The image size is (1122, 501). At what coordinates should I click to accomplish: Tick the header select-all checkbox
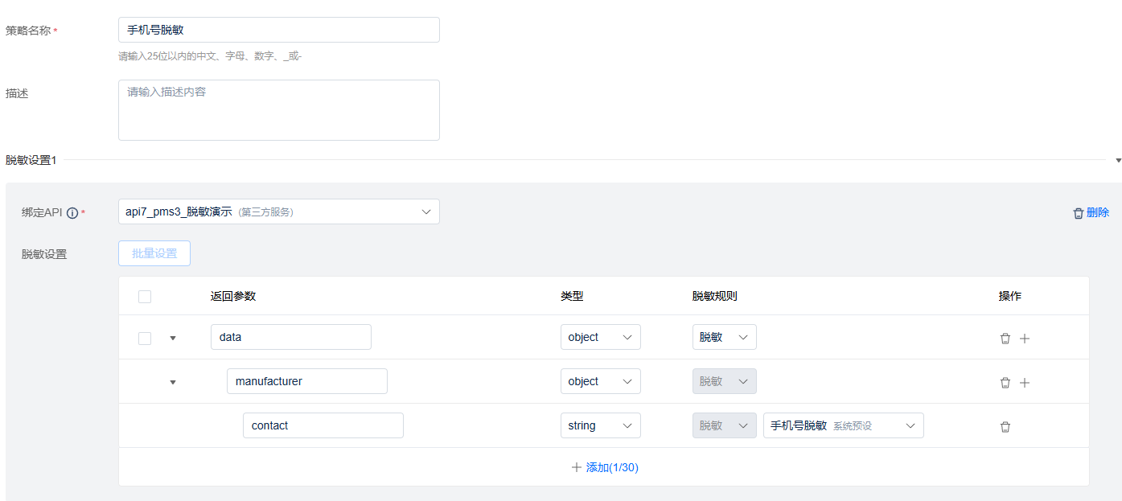pyautogui.click(x=145, y=297)
